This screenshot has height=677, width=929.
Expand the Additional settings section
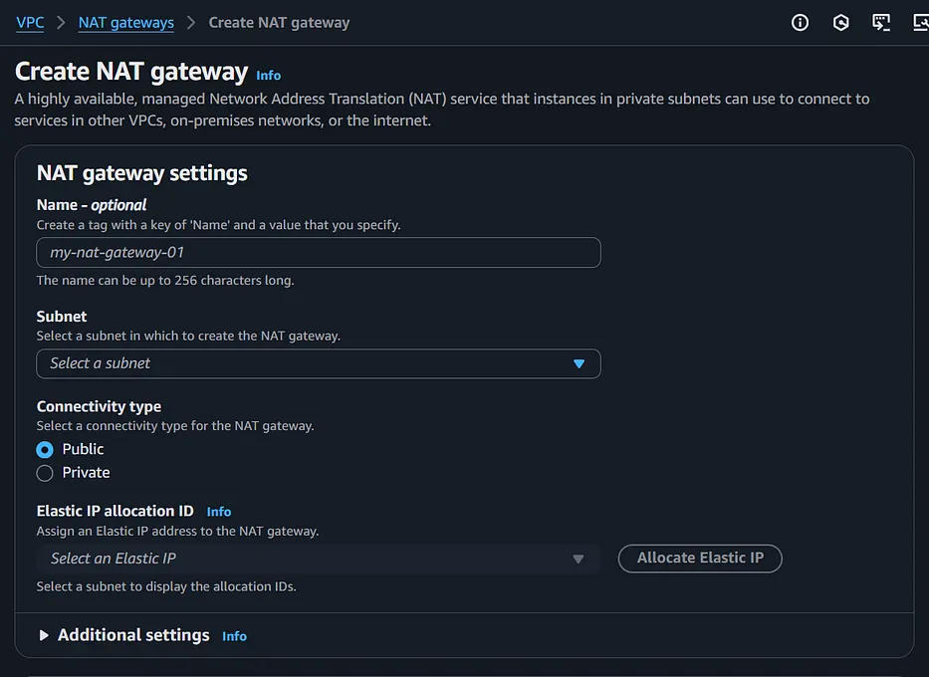[133, 635]
